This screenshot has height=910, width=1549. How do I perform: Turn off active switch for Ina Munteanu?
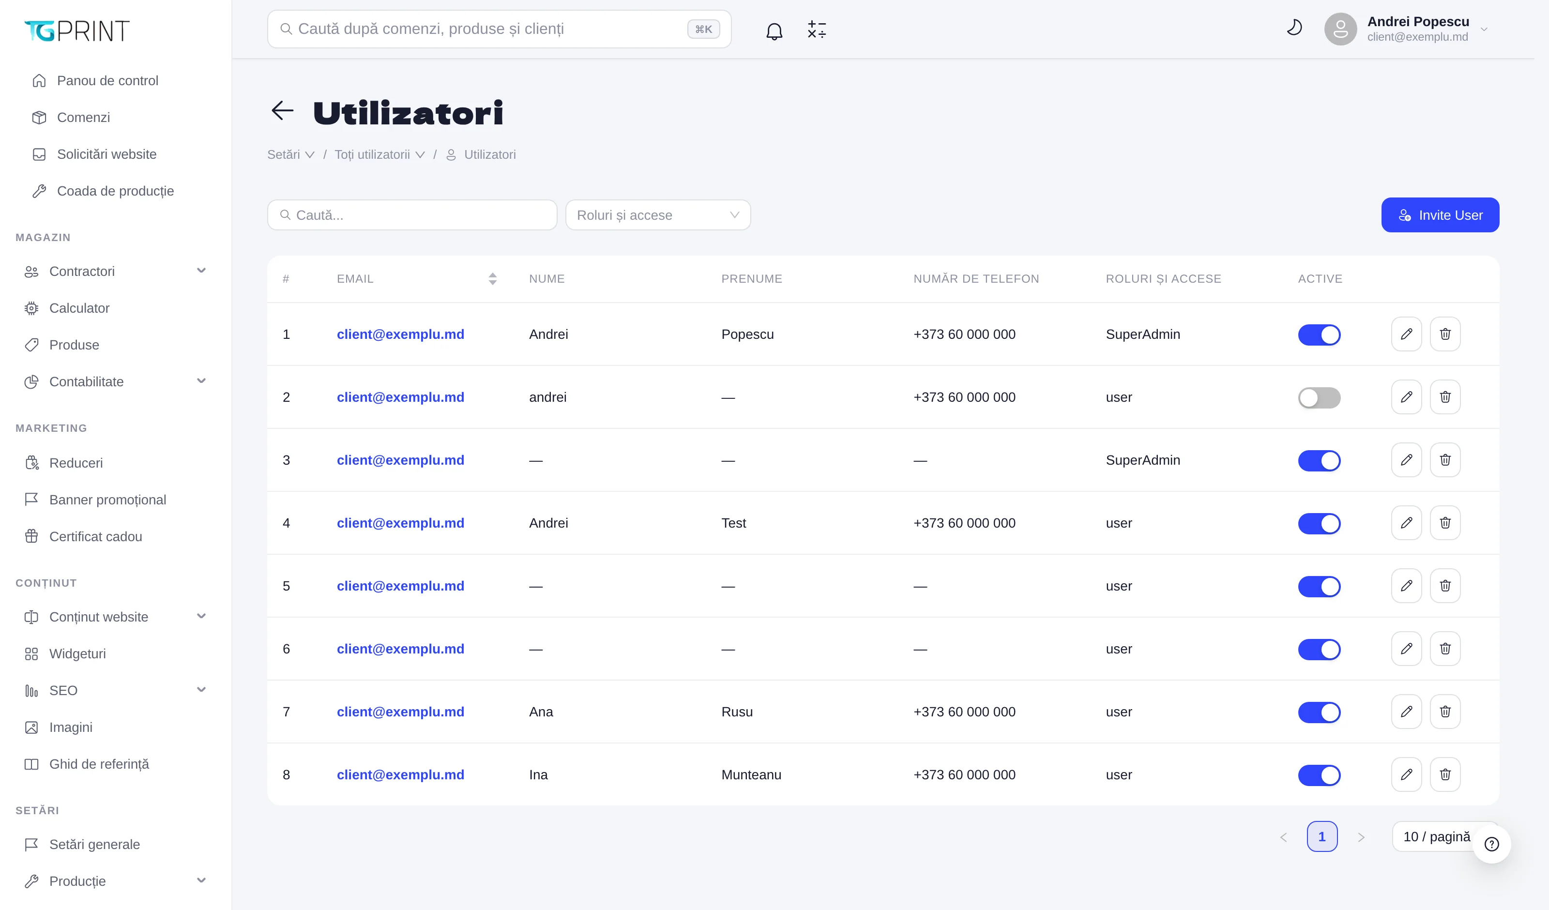click(x=1319, y=775)
